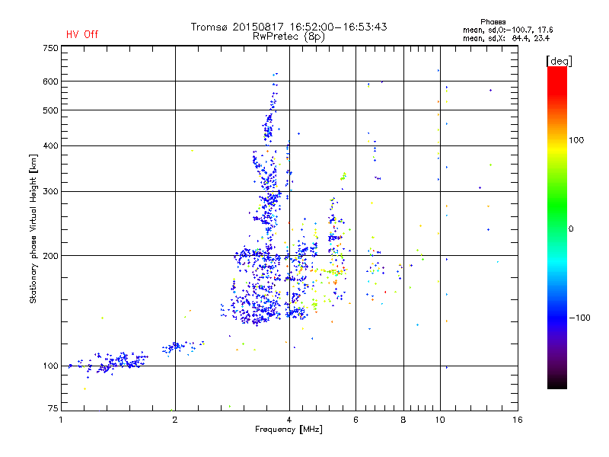Click the x-axis tick label '10'
This screenshot has height=457, width=609.
coord(440,420)
